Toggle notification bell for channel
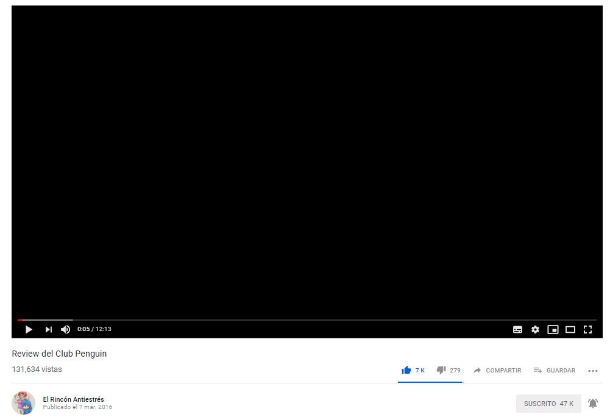This screenshot has height=417, width=610. [593, 404]
